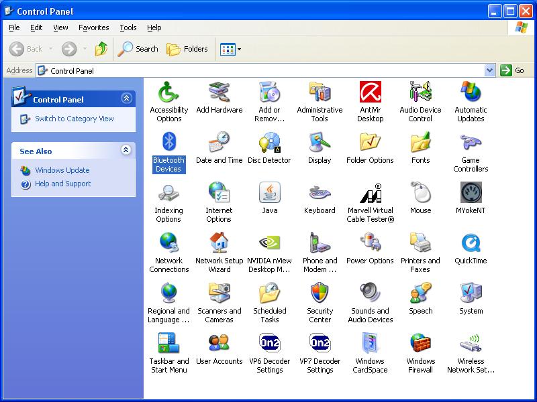The height and width of the screenshot is (402, 537).
Task: Open the Disc Detector icon
Action: click(270, 142)
